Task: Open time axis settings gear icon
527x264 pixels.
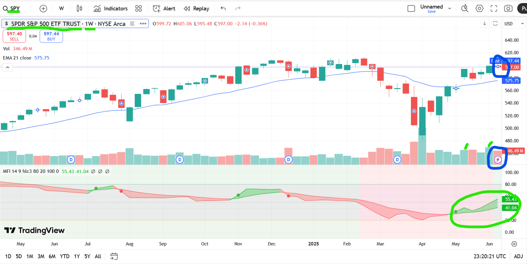Action: [514, 243]
